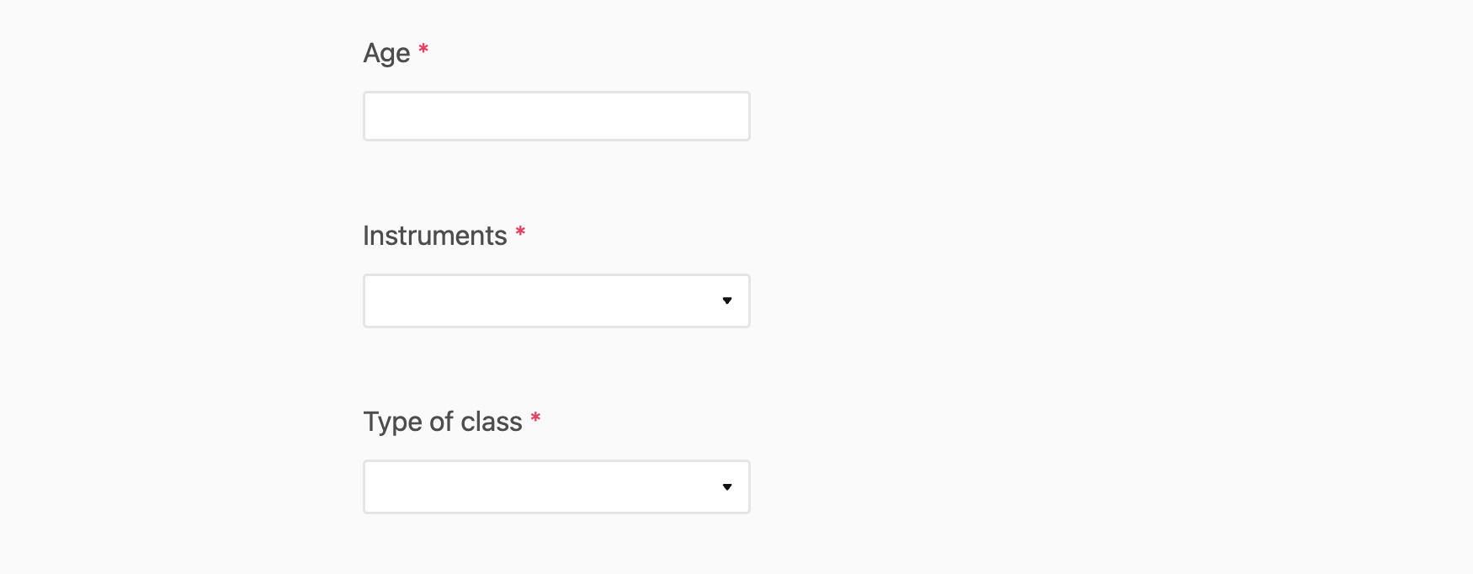This screenshot has width=1473, height=574.
Task: Focus the text box under Age
Action: click(x=556, y=116)
